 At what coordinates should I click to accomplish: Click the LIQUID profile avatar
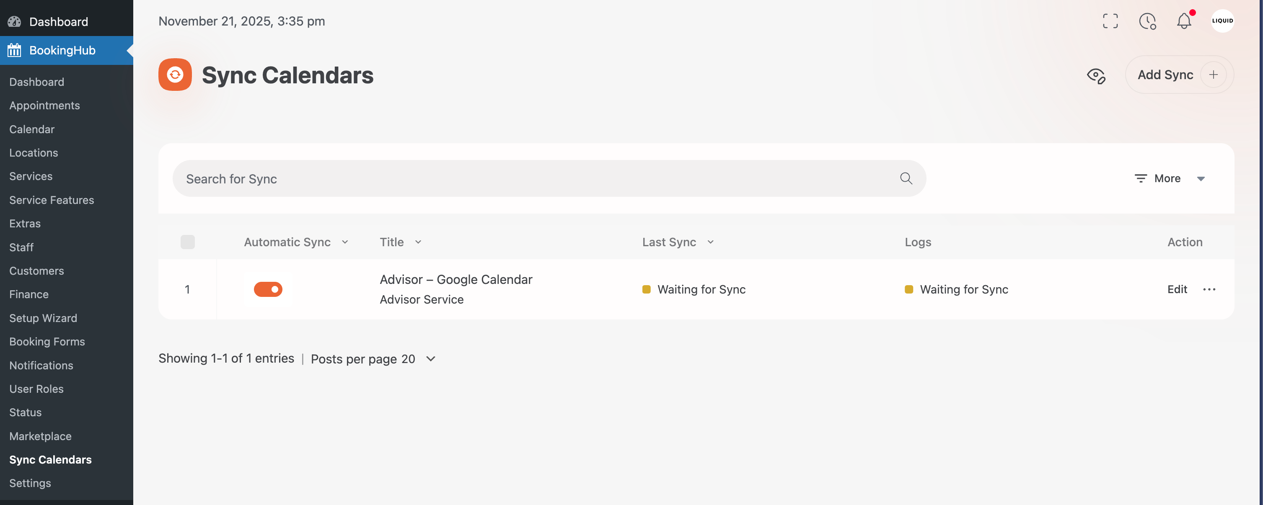pos(1222,21)
